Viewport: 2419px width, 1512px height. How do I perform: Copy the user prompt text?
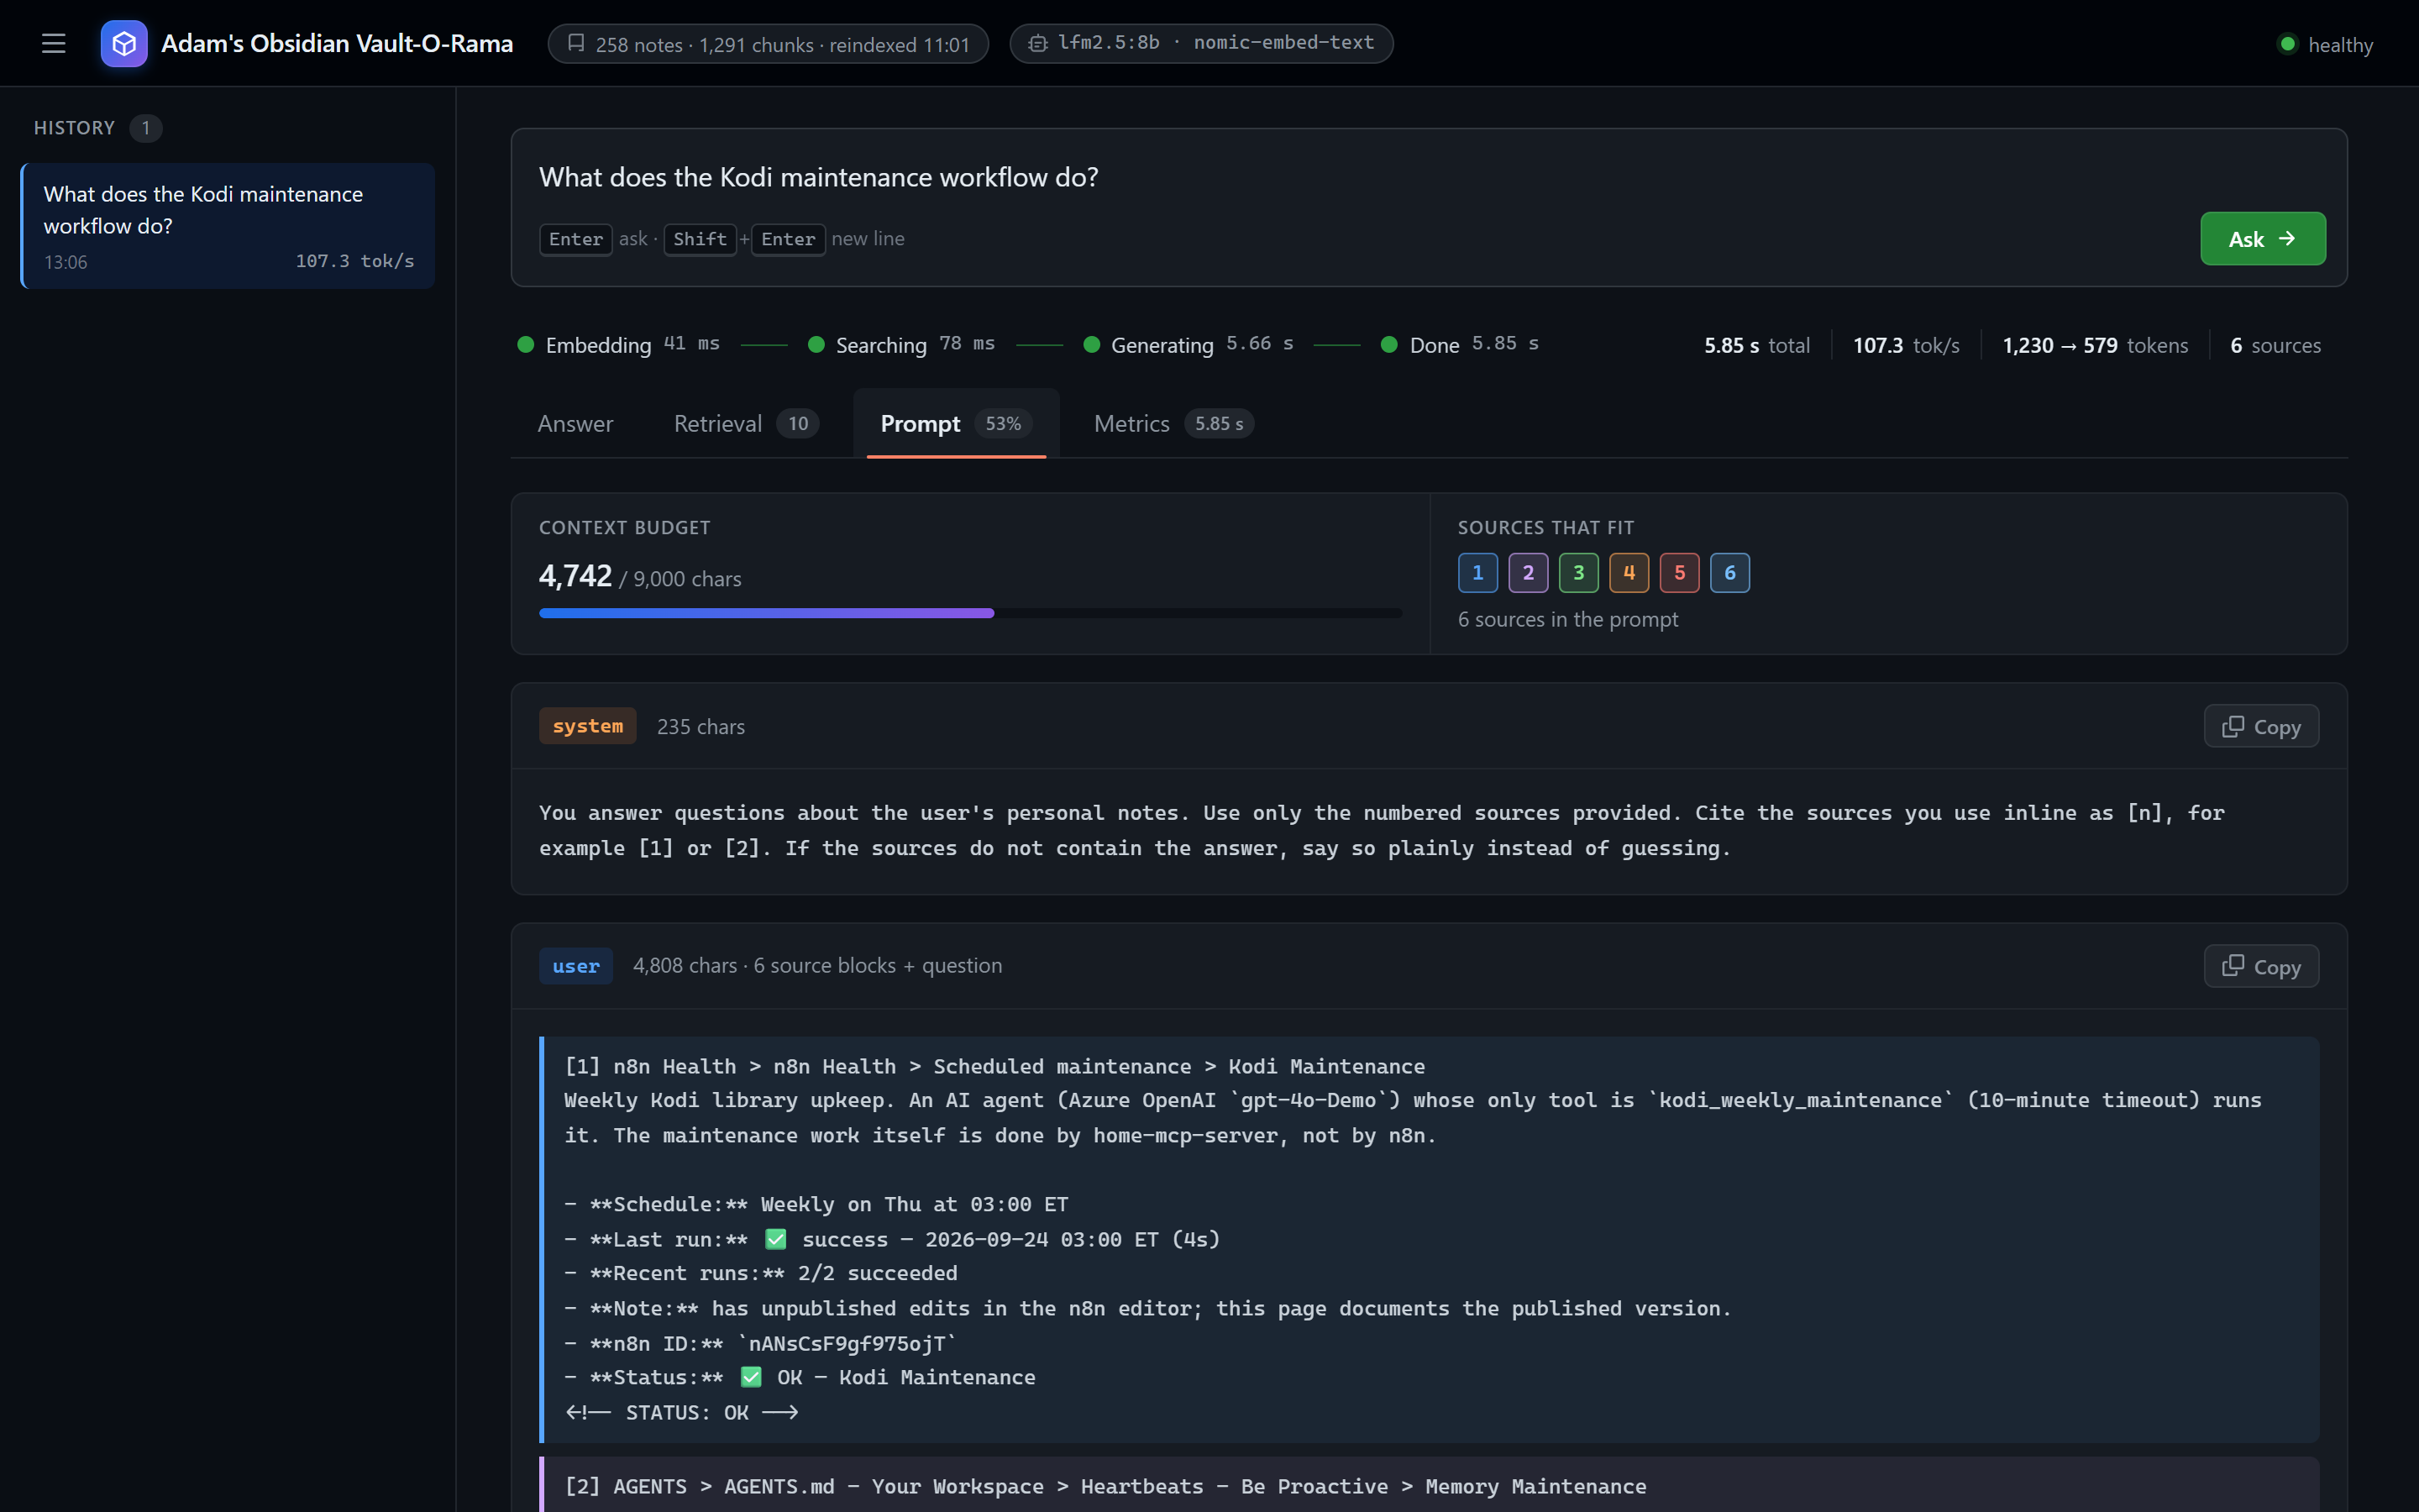point(2261,966)
